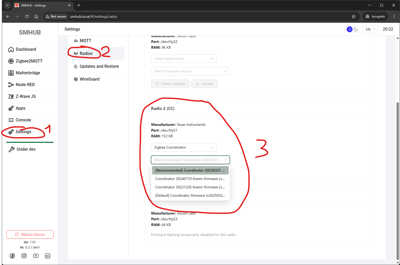Open the Instagram icon link
Image resolution: width=400 pixels, height=265 pixels.
(x=24, y=256)
